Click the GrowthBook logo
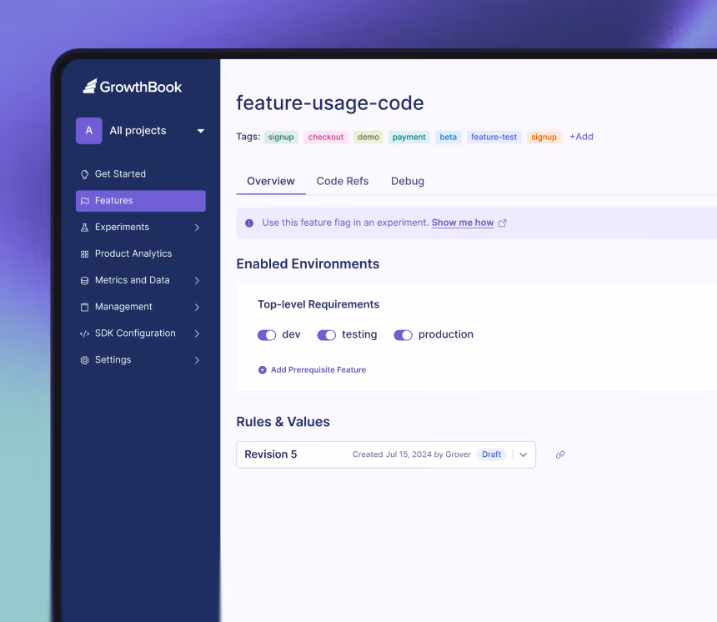The height and width of the screenshot is (622, 717). (133, 87)
